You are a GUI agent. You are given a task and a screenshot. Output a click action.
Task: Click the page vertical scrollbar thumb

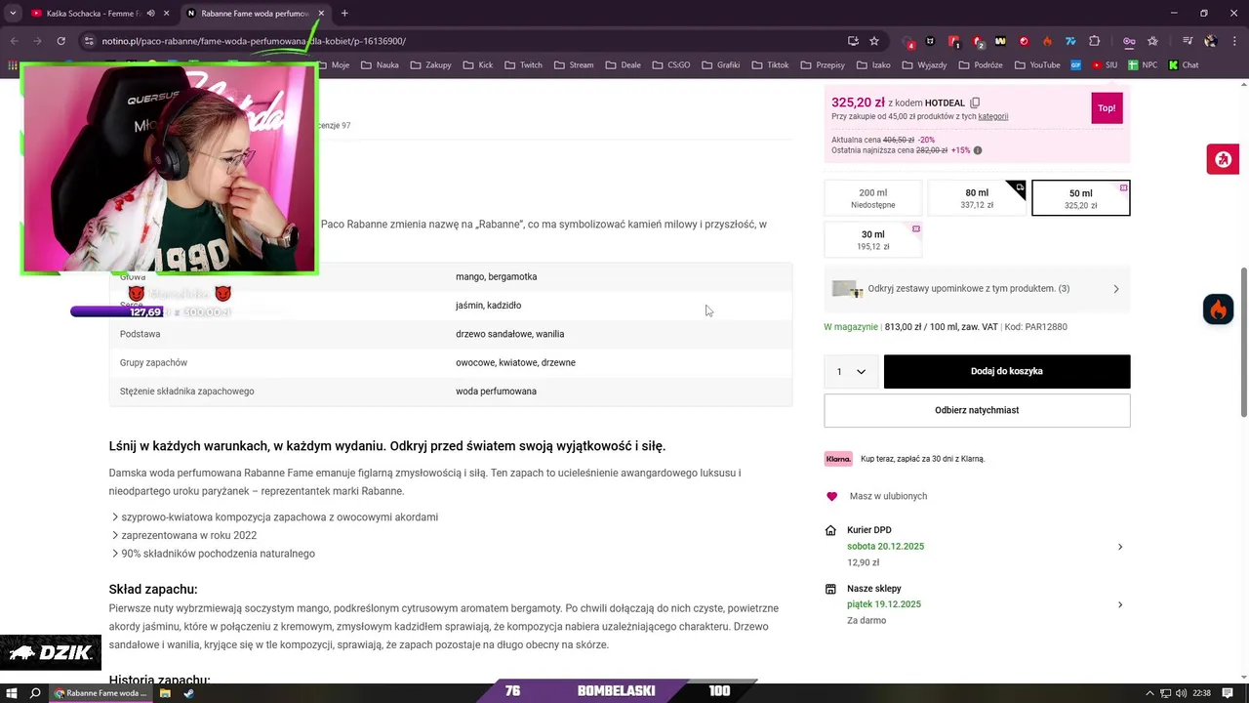point(1243,342)
